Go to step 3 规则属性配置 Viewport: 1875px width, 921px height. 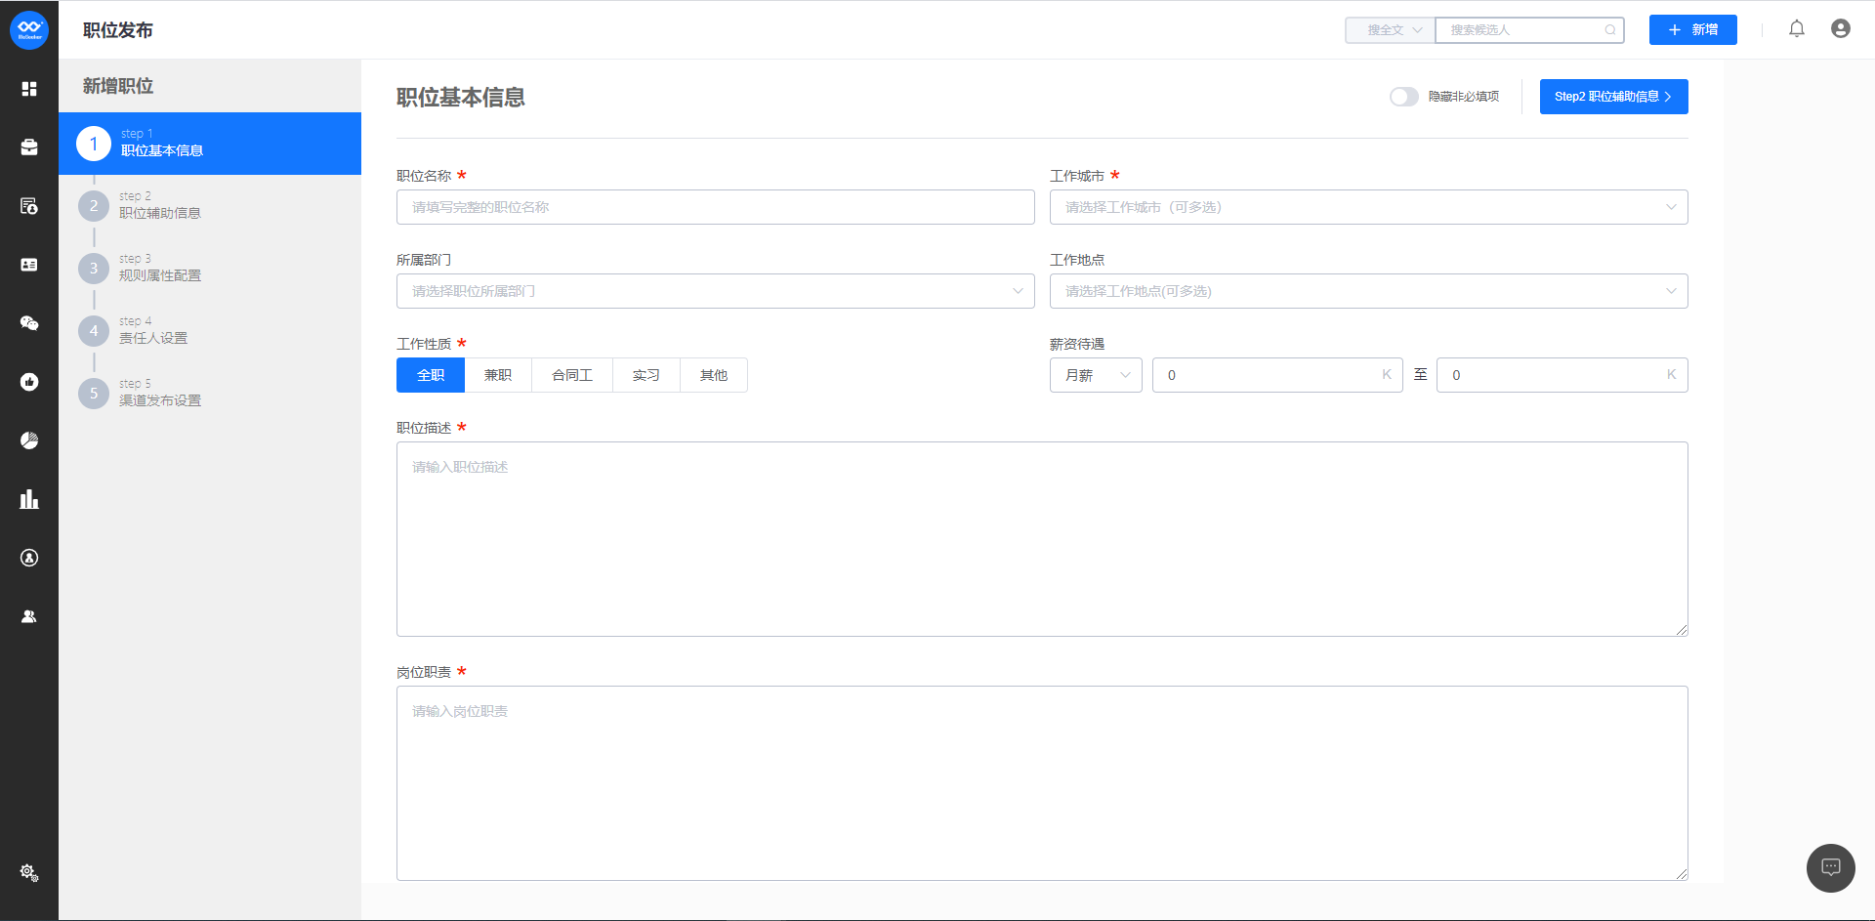(x=210, y=268)
